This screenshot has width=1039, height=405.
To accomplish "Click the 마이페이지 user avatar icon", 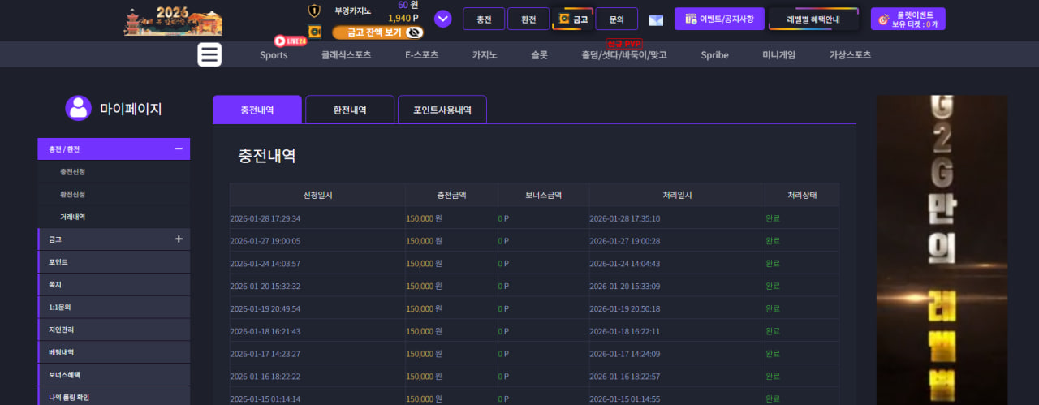I will (x=78, y=108).
